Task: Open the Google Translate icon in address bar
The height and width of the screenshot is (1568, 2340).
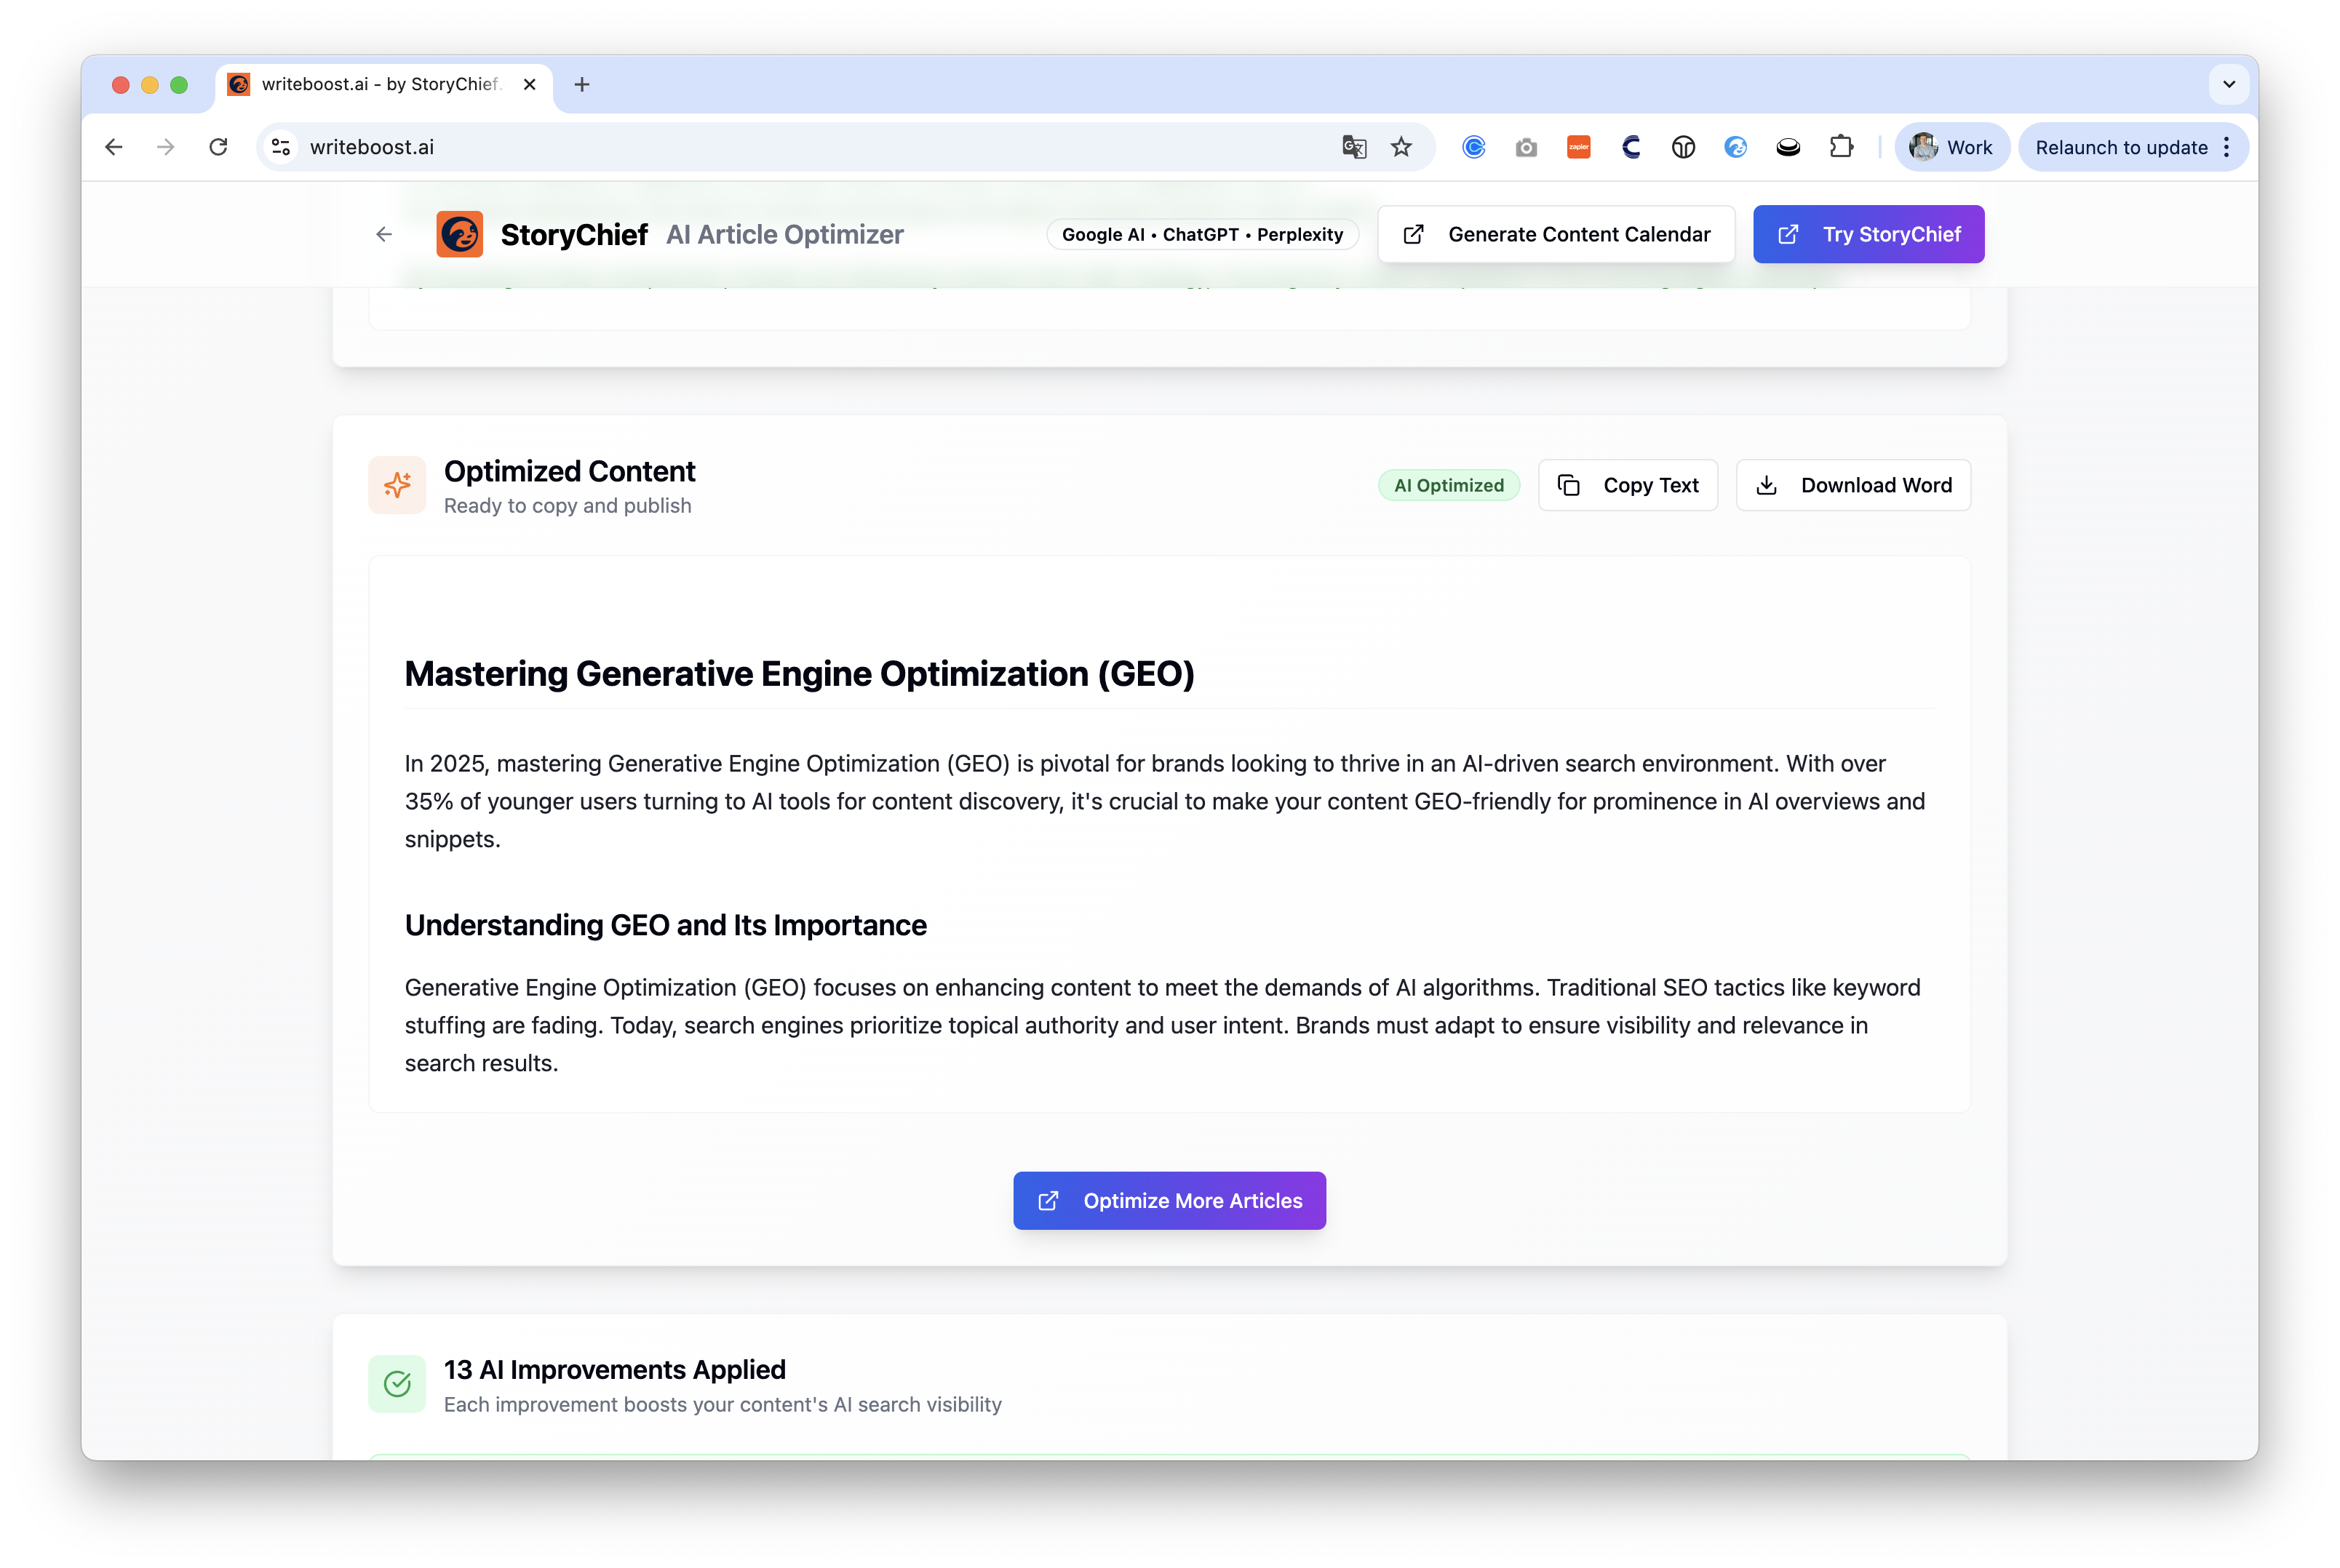Action: [x=1353, y=147]
